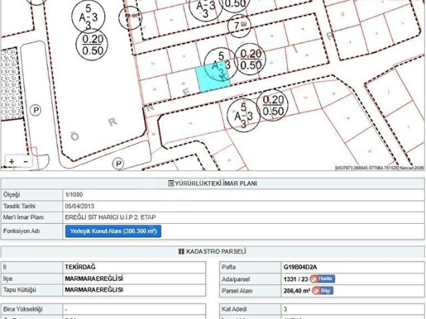Select the approval date 05/04/2013
The width and height of the screenshot is (426, 319).
[80, 206]
